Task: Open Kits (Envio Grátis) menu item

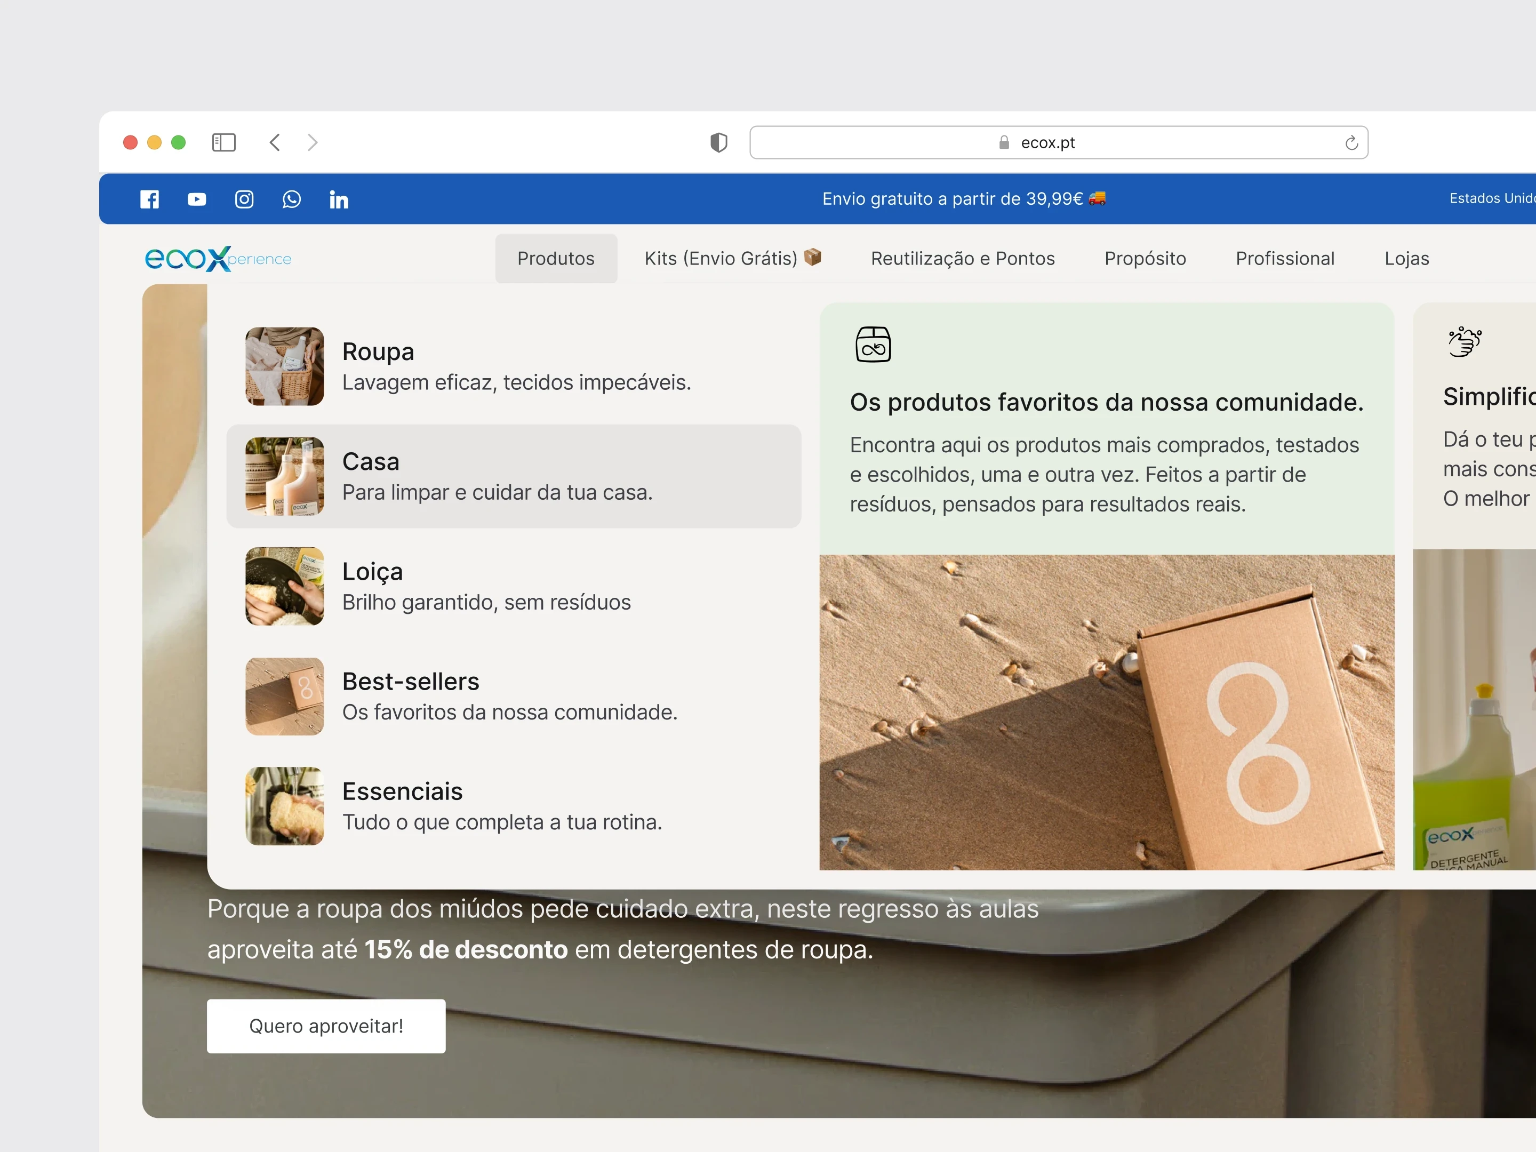Action: click(732, 258)
